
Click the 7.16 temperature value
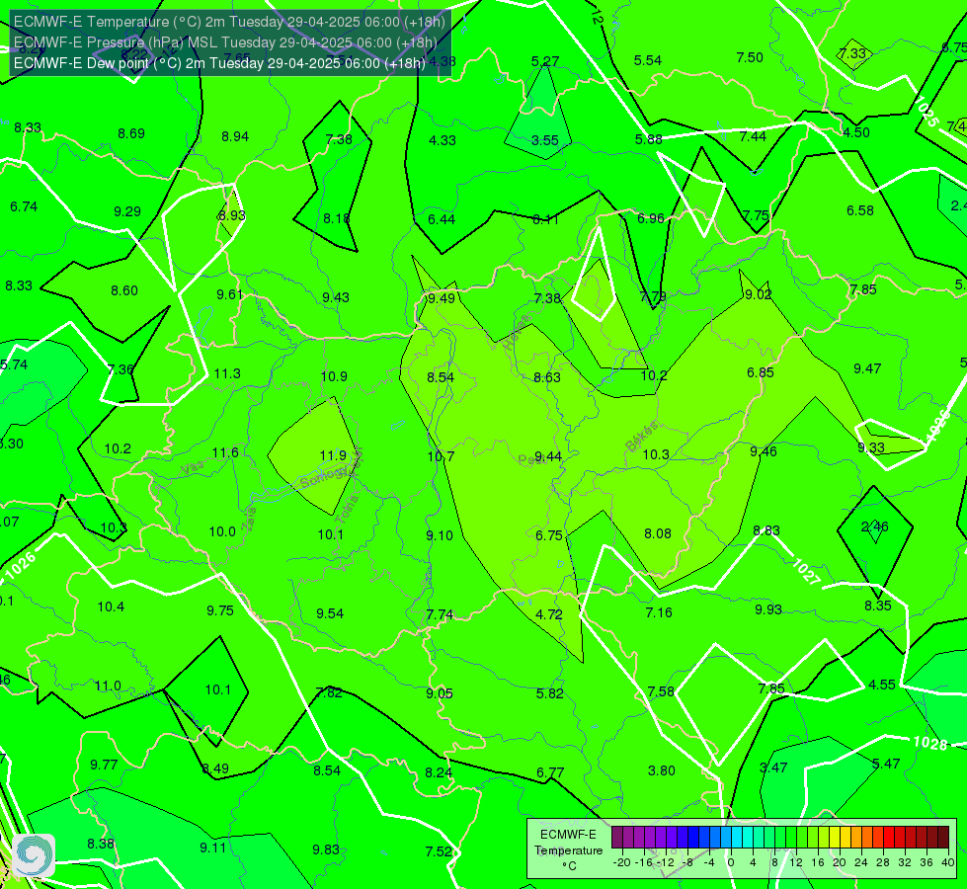tap(659, 612)
